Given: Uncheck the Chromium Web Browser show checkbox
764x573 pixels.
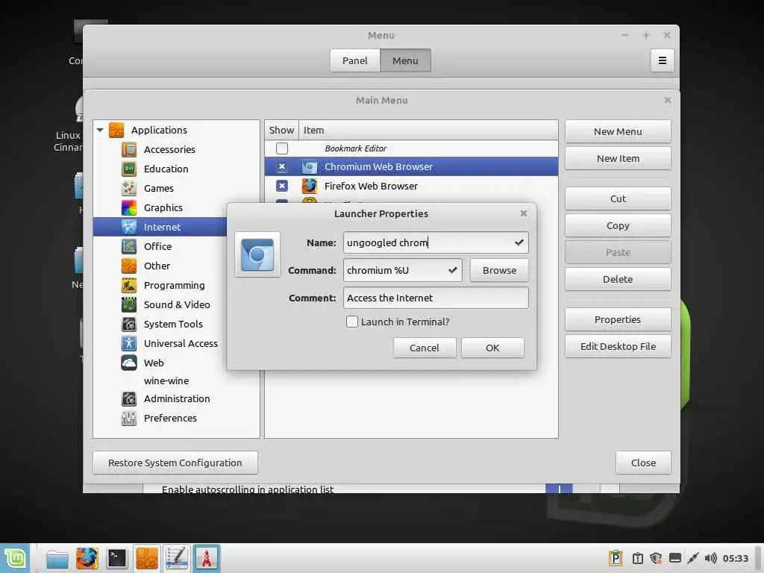Looking at the screenshot, I should point(281,167).
